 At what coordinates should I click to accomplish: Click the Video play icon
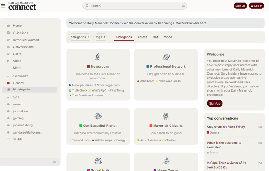(8, 61)
